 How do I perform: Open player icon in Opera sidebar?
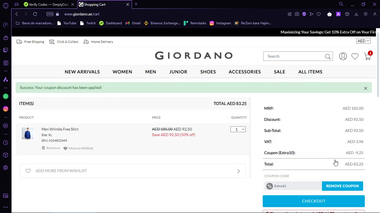tap(6, 126)
